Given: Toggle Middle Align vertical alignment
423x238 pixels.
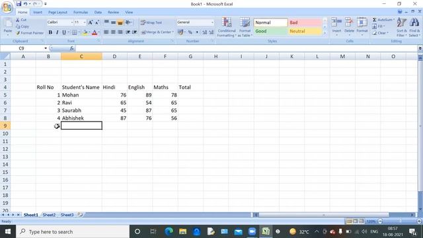Looking at the screenshot, I should point(113,22).
